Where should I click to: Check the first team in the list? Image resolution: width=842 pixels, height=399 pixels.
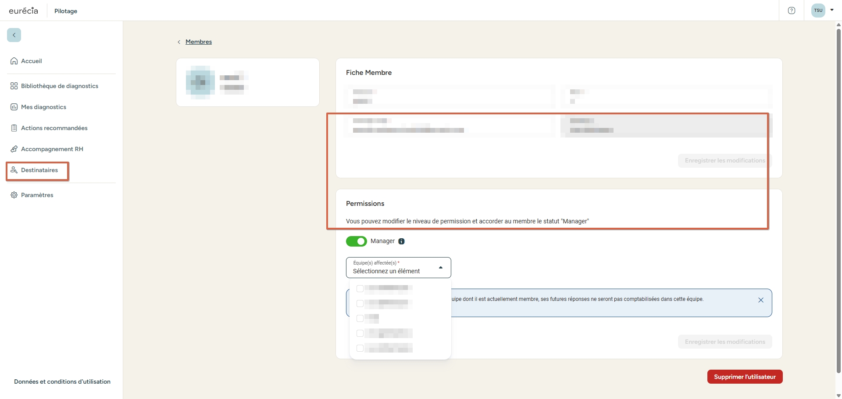(360, 289)
